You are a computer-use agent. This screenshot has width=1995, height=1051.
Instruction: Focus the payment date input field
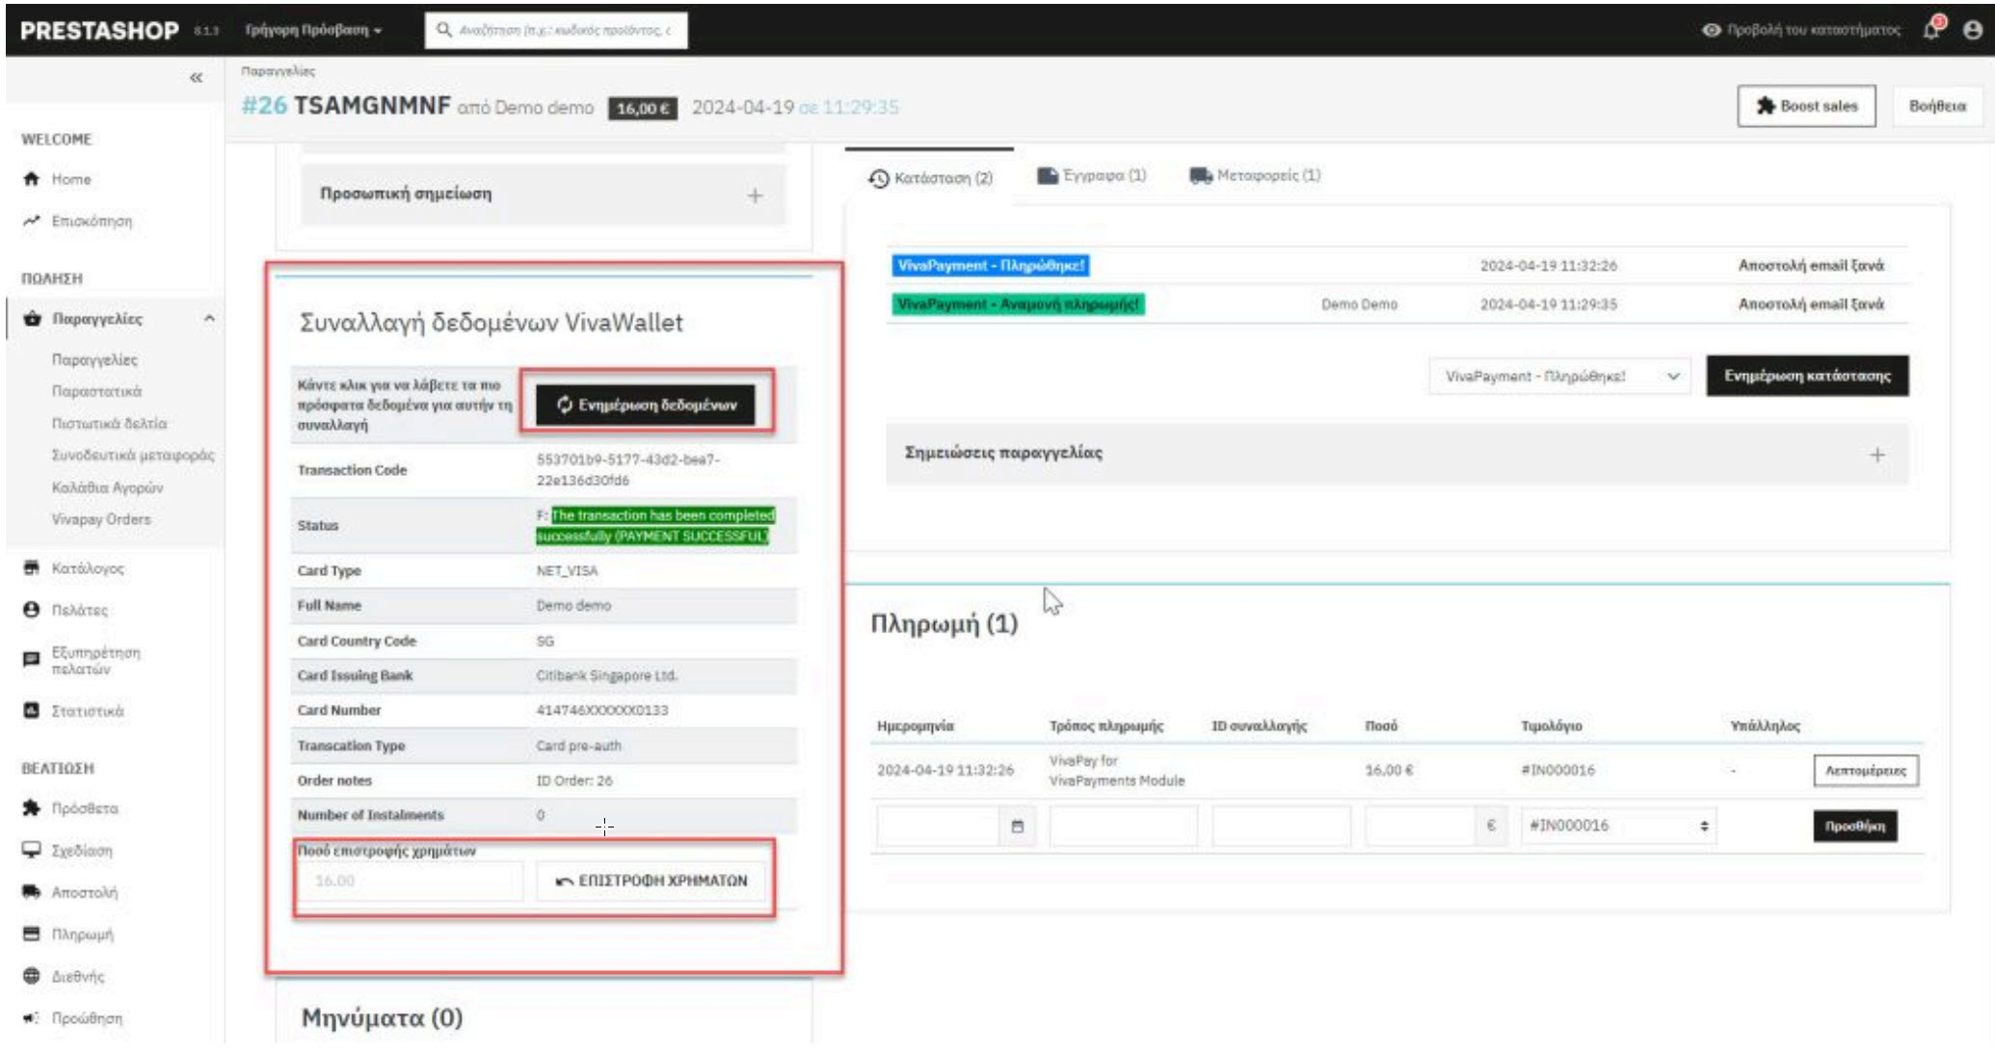[x=940, y=827]
